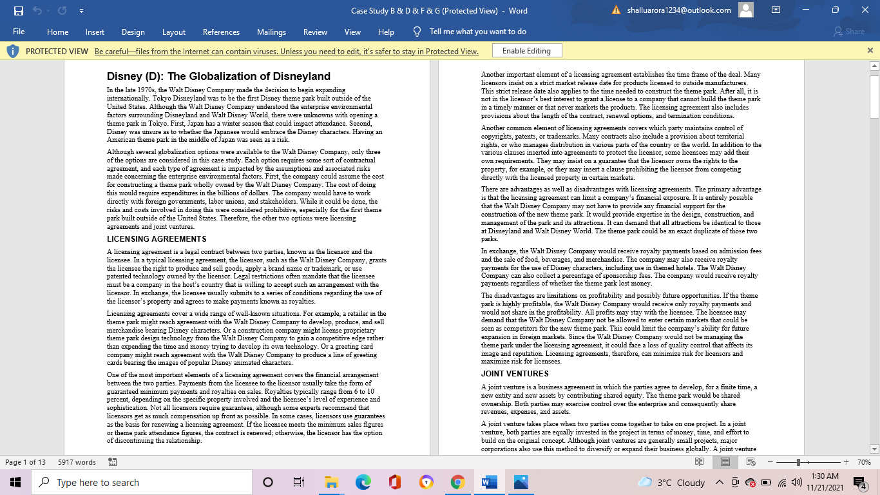The image size is (880, 495).
Task: Open the Design ribbon tab
Action: pos(133,32)
